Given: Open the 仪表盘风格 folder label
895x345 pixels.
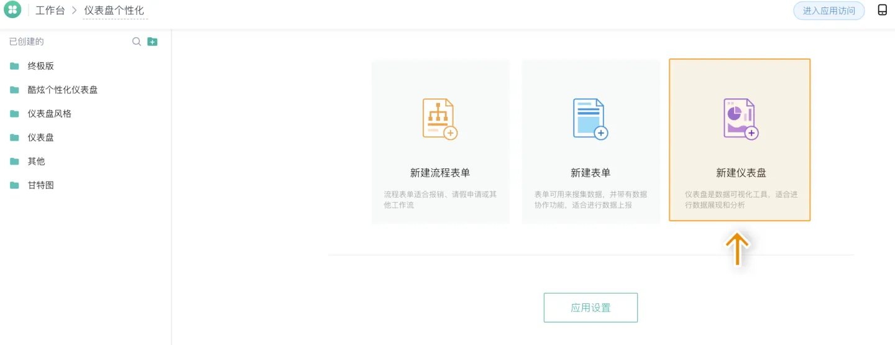Looking at the screenshot, I should [x=50, y=114].
